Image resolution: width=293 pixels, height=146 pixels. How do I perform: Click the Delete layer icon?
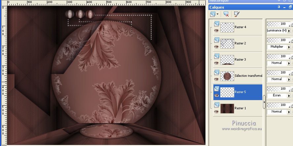point(226,14)
